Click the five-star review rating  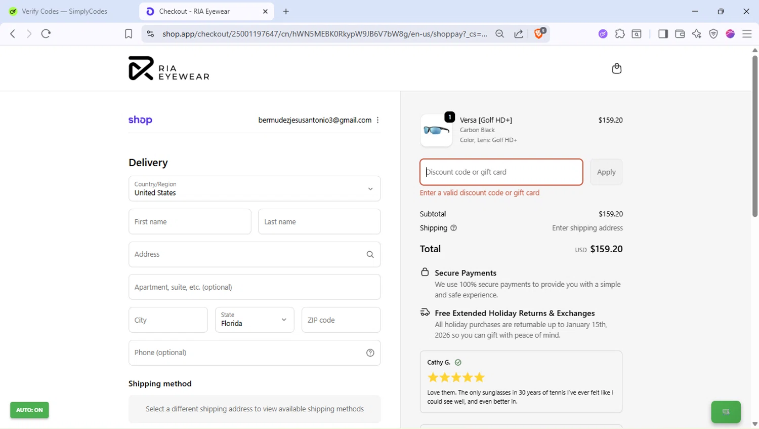tap(456, 377)
